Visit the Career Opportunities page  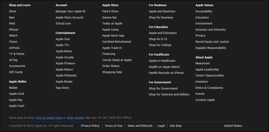(x=209, y=76)
